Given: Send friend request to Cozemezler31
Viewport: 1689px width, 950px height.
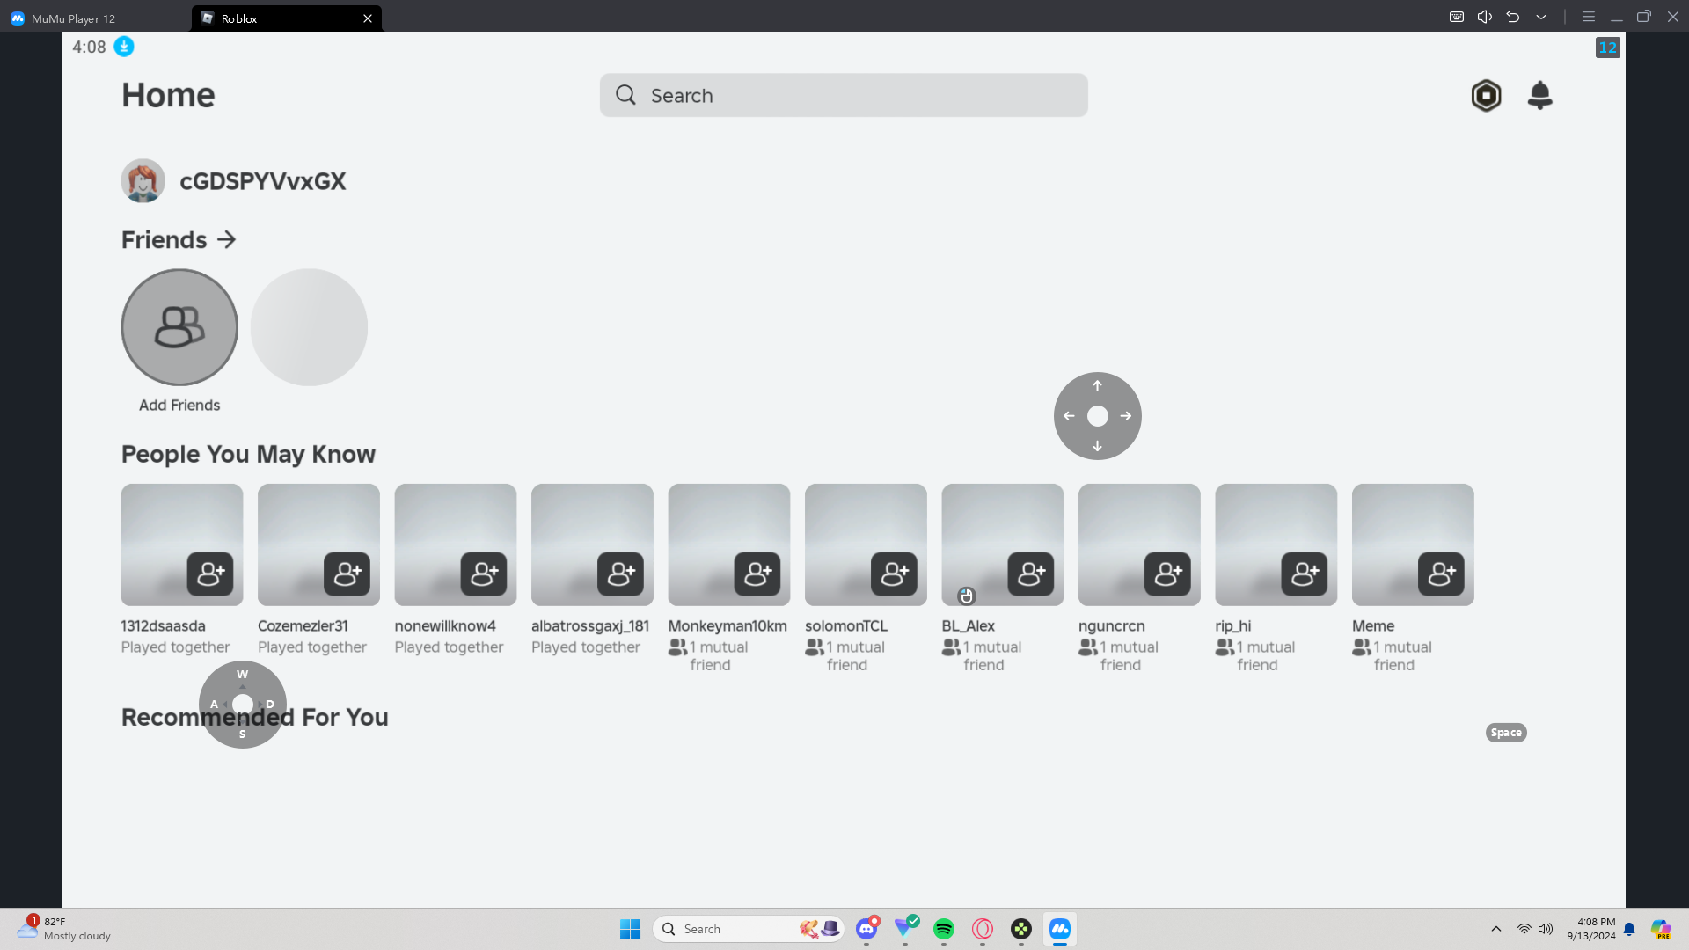Looking at the screenshot, I should tap(347, 574).
